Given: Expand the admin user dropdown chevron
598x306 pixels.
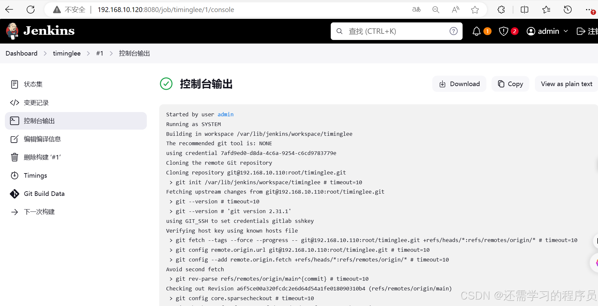Looking at the screenshot, I should point(566,31).
